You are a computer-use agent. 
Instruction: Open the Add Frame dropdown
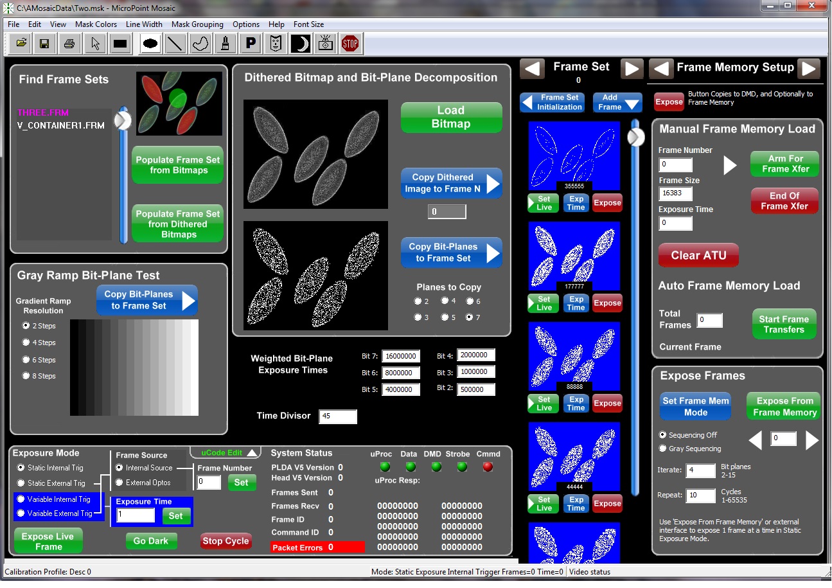617,102
